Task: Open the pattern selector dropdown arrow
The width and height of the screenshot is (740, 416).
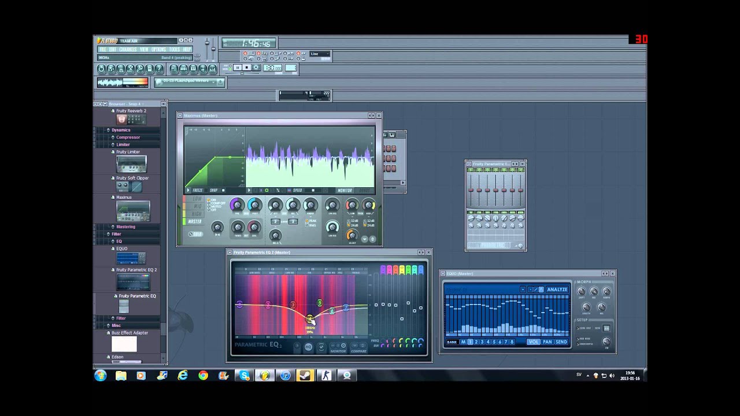Action: click(x=213, y=82)
